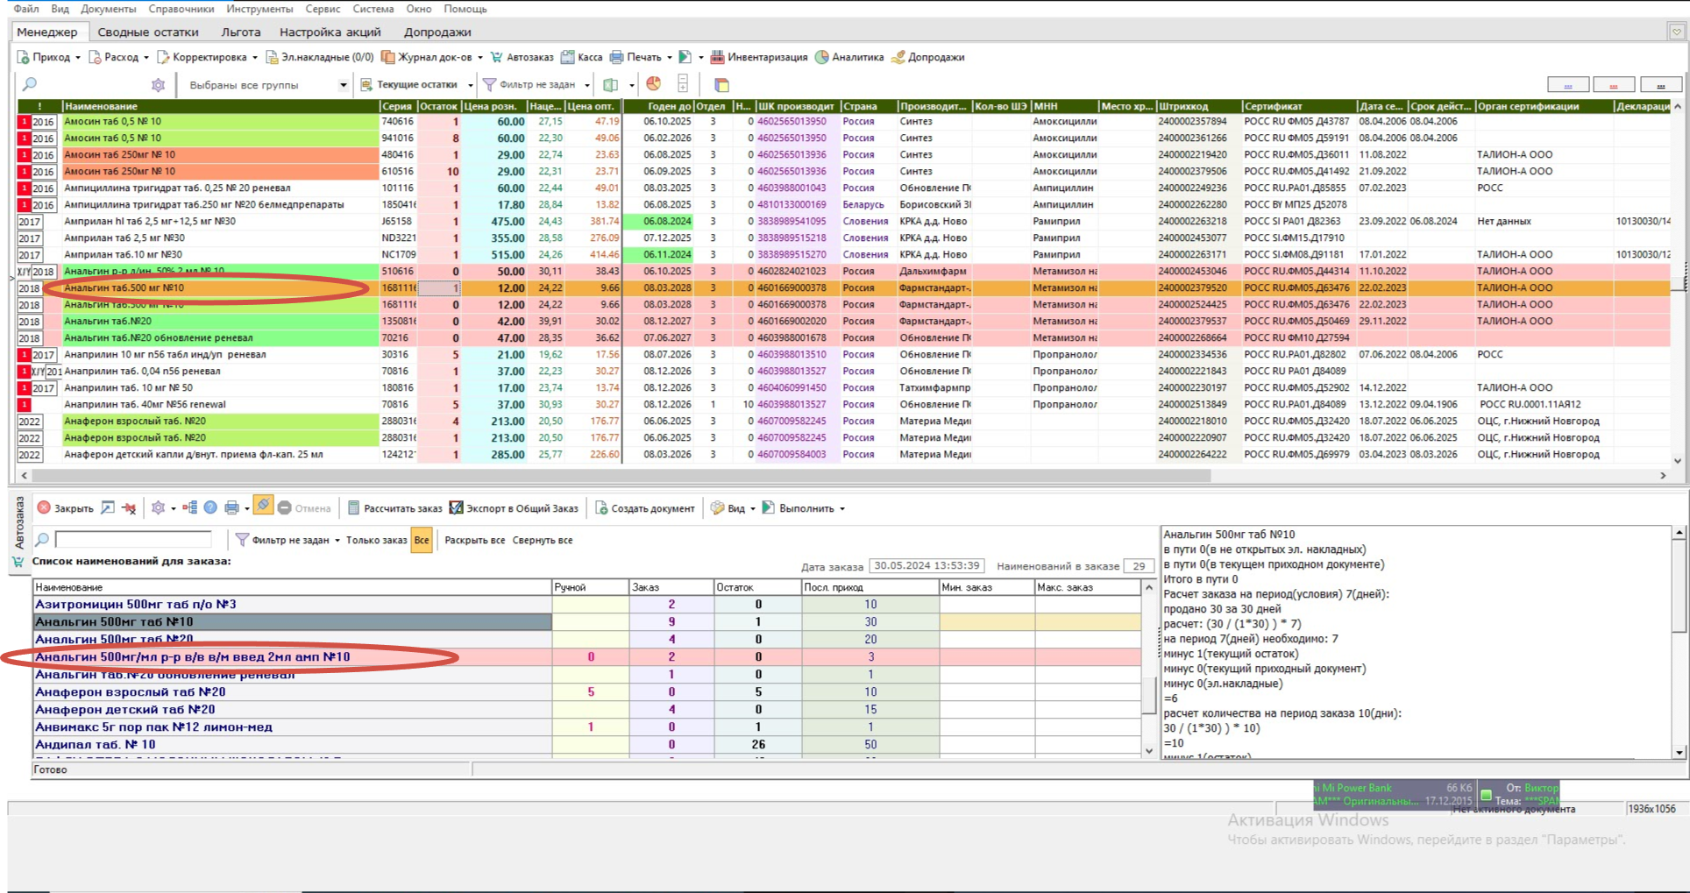Image resolution: width=1690 pixels, height=893 pixels.
Task: Click the red pie chart icon
Action: tap(653, 84)
